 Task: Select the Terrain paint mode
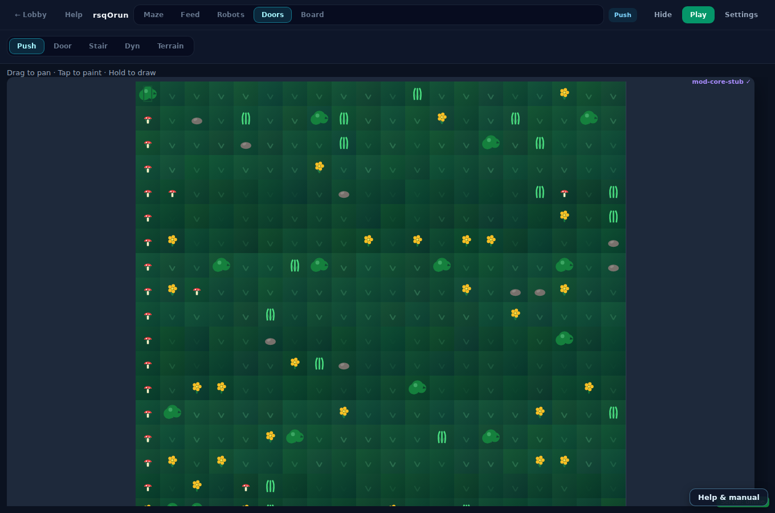point(170,46)
